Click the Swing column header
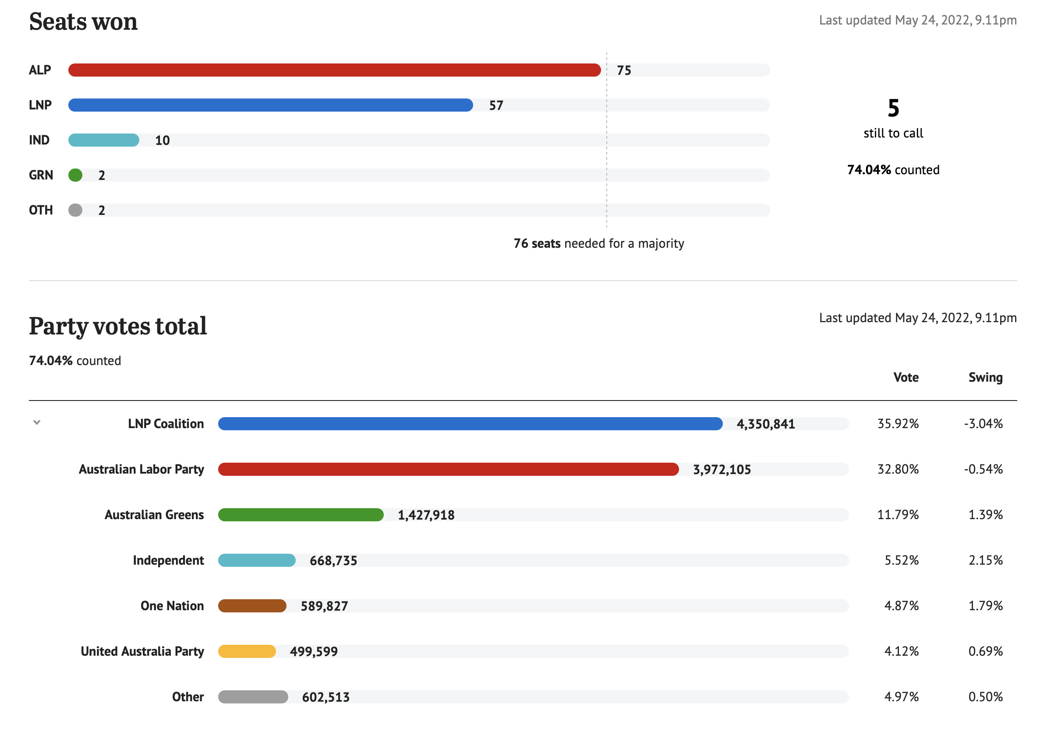The image size is (1040, 731). [x=985, y=377]
